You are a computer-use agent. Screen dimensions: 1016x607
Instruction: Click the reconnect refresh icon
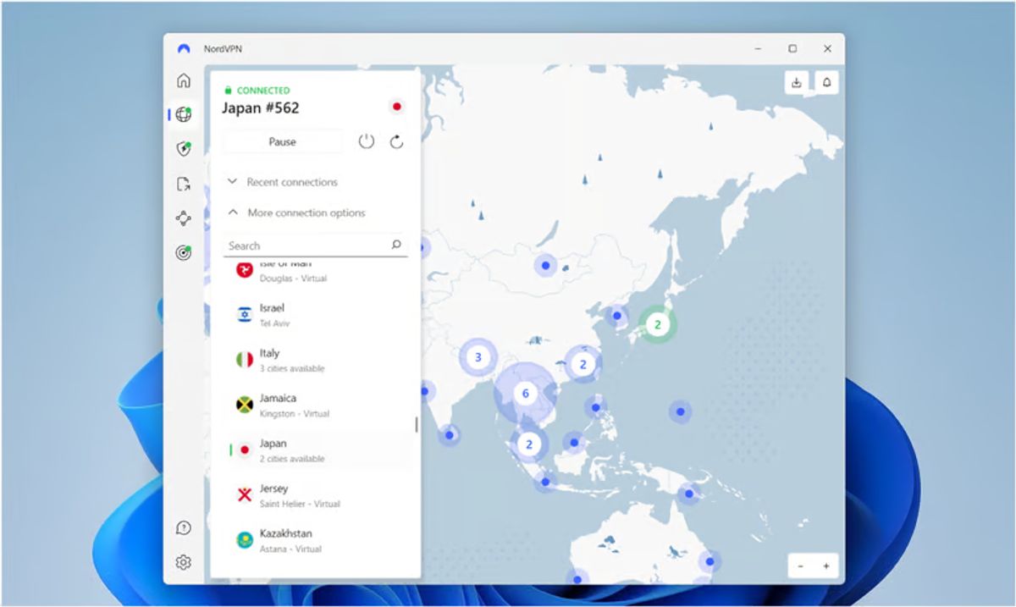[396, 141]
